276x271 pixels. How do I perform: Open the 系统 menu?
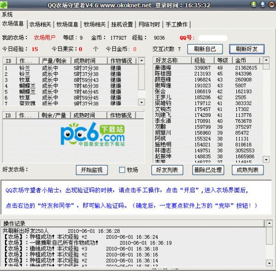tap(7, 14)
